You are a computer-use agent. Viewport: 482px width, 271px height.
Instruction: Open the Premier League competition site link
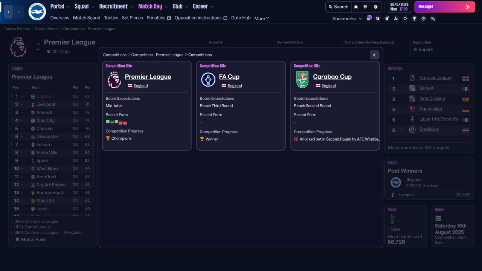148,77
